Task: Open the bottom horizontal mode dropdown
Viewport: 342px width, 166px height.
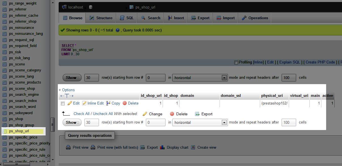Action: pos(200,122)
